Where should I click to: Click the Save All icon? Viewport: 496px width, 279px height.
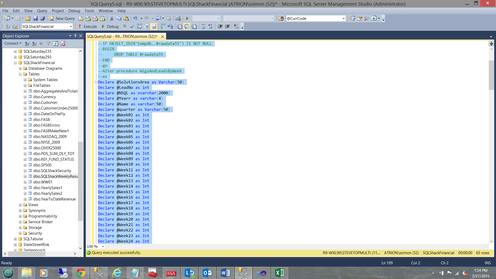pos(43,18)
